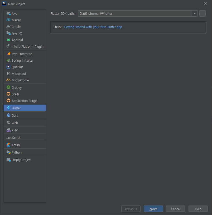Click the Next button
This screenshot has width=212, height=215.
click(153, 209)
